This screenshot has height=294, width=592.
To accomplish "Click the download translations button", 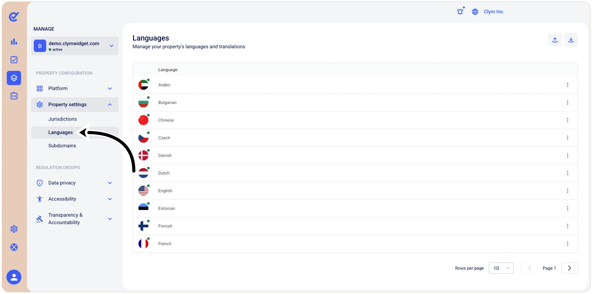I will [571, 40].
